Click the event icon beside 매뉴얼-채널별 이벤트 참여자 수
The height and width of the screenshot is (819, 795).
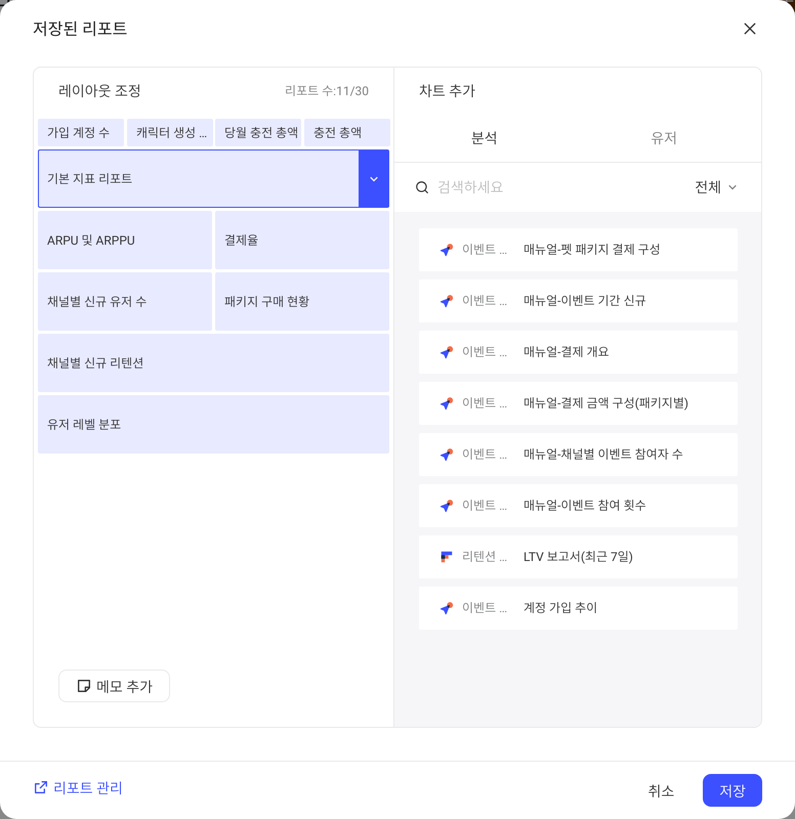point(447,455)
